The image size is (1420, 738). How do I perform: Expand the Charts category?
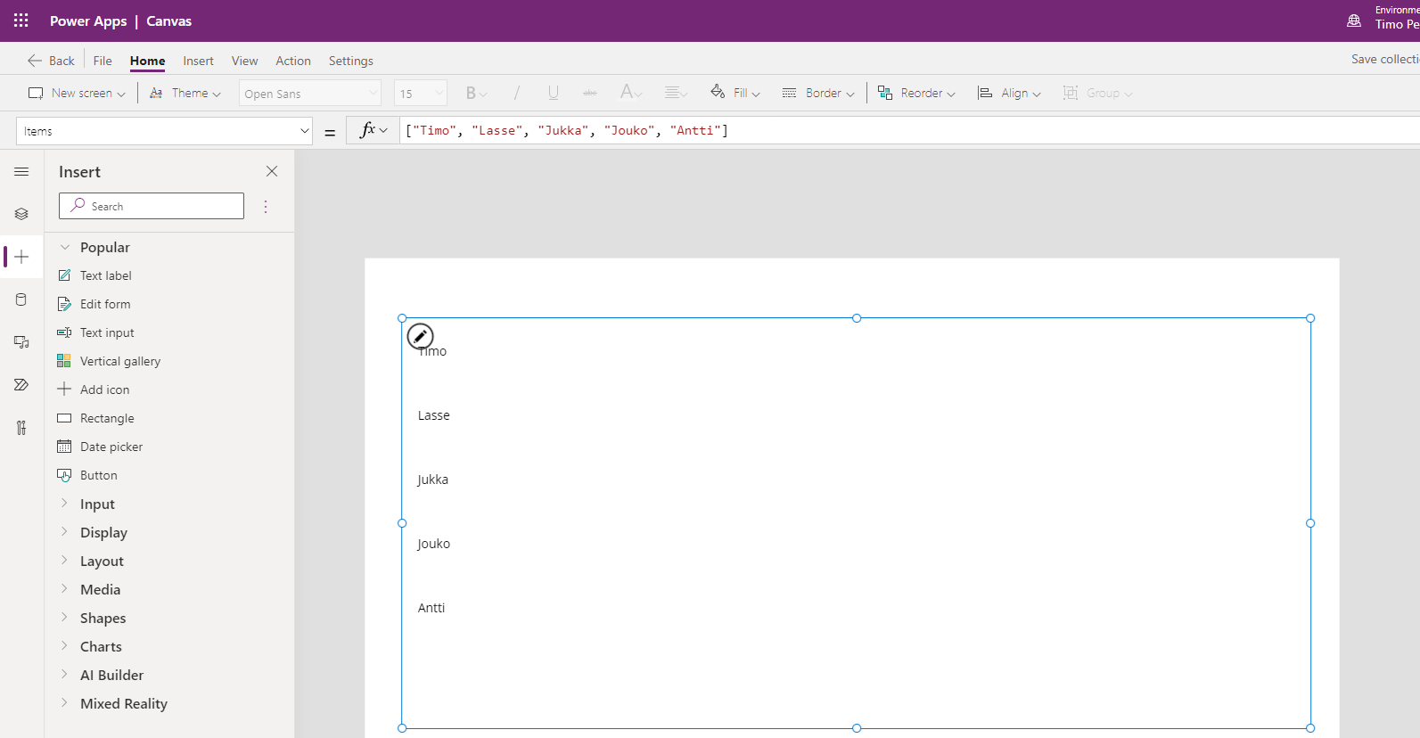pyautogui.click(x=101, y=646)
